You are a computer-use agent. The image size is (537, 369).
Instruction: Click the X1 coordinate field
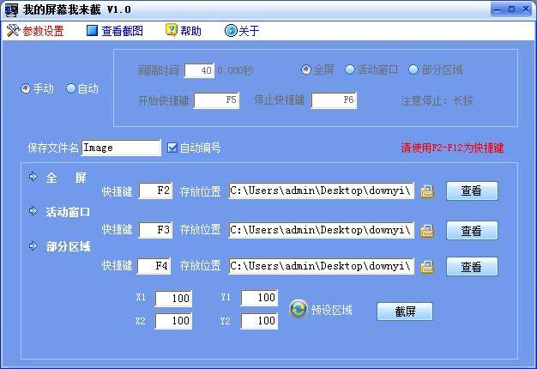point(173,299)
